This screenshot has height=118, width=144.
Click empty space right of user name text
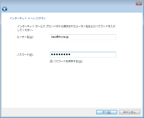click(x=92, y=37)
